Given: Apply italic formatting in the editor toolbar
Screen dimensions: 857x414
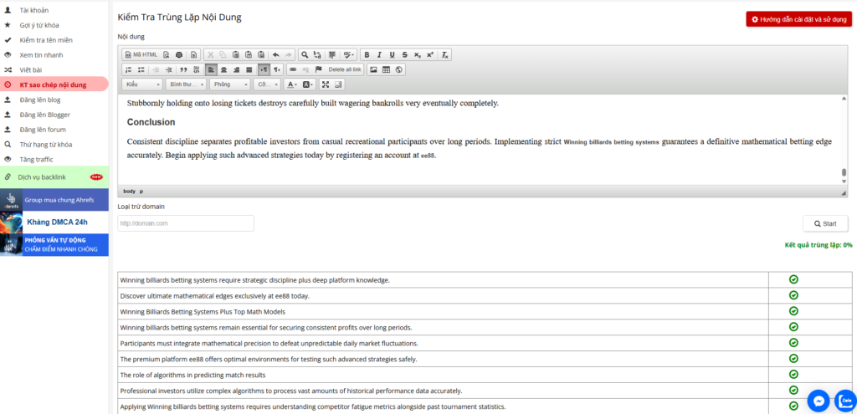Looking at the screenshot, I should [x=379, y=54].
